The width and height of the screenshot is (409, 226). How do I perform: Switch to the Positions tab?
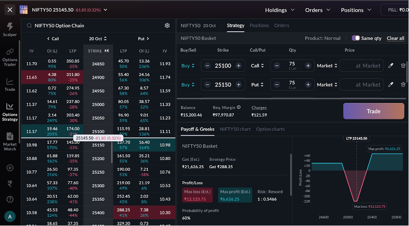pyautogui.click(x=259, y=26)
